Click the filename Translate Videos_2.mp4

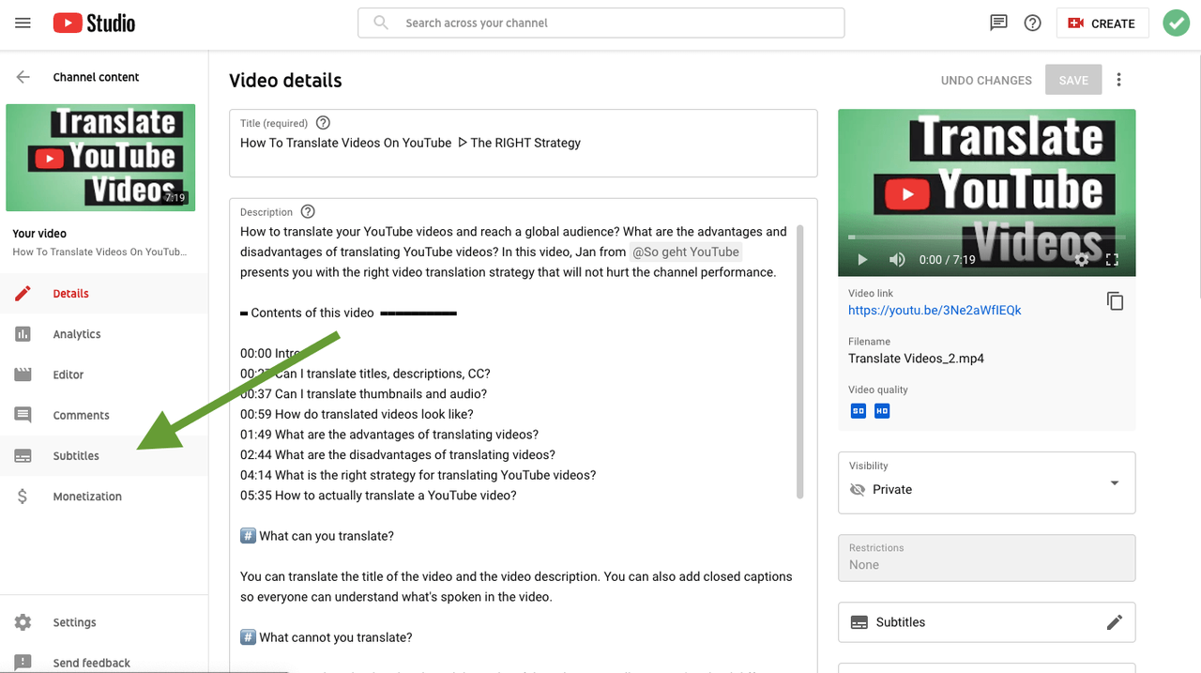916,359
